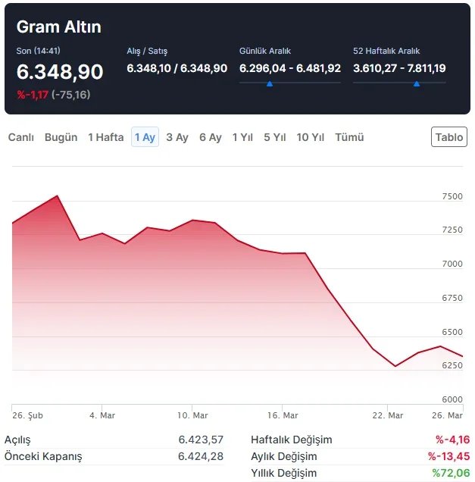Click the Gram Altın heading
The height and width of the screenshot is (482, 475).
click(x=59, y=27)
